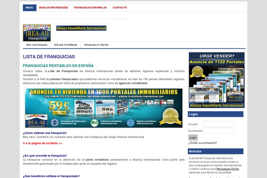Click the Alianza Inmobiliaria Internacional header banner

[81, 28]
